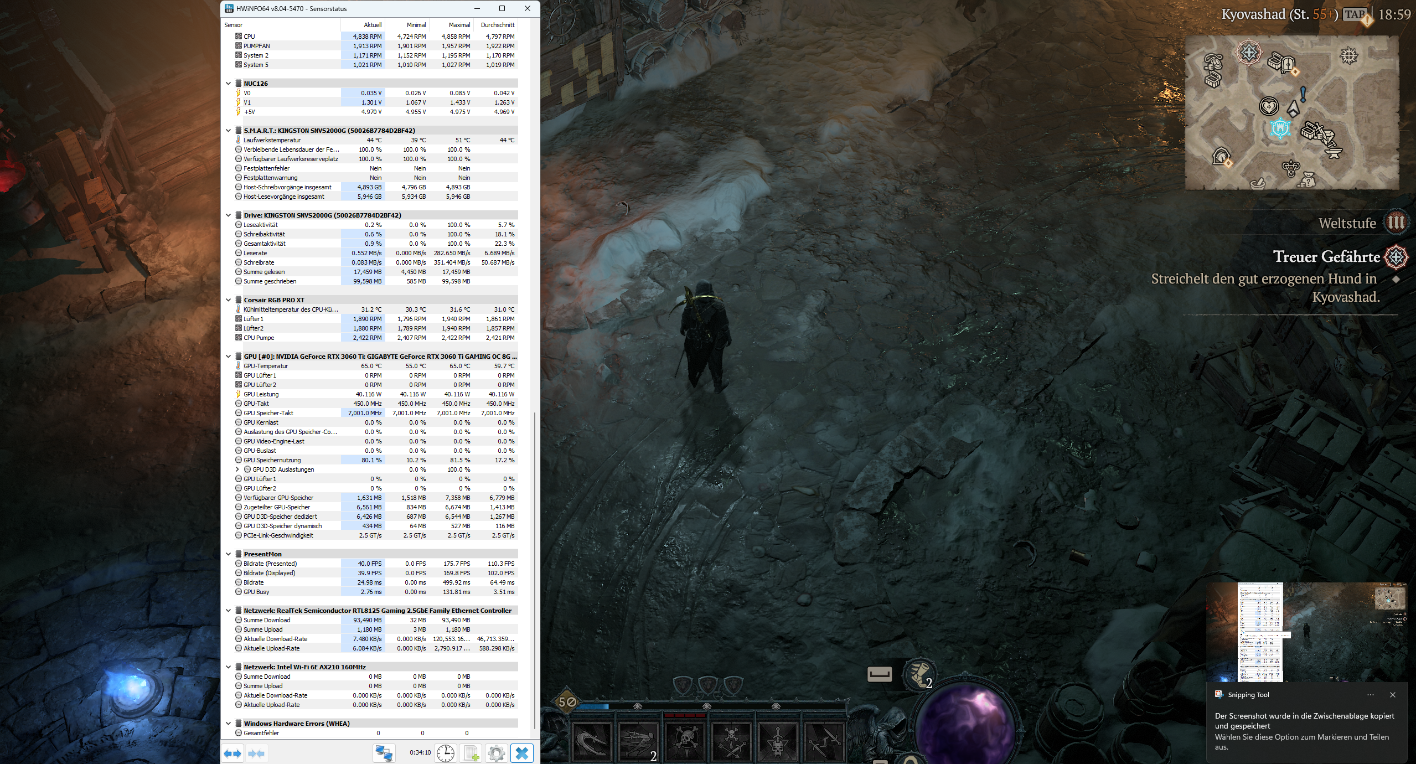Open HWiNFO sensor settings gear
Screen dimensions: 1416x764
tap(496, 753)
